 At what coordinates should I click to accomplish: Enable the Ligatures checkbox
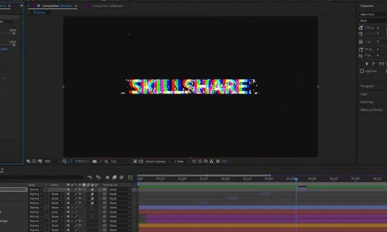tap(362, 71)
